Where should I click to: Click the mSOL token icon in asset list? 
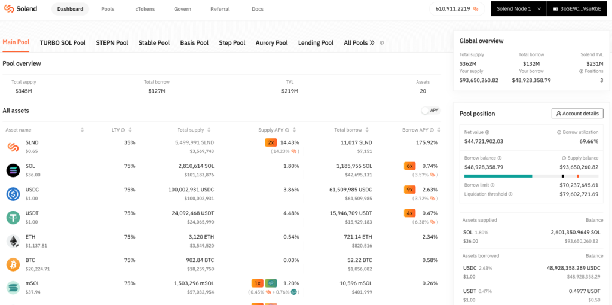pyautogui.click(x=13, y=288)
